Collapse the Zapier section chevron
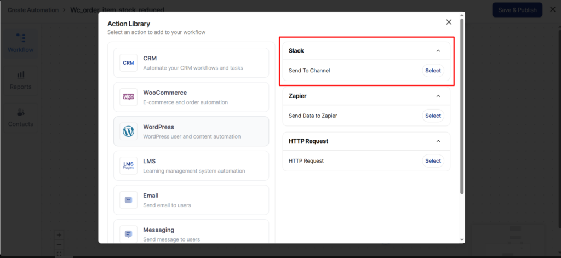 click(438, 96)
